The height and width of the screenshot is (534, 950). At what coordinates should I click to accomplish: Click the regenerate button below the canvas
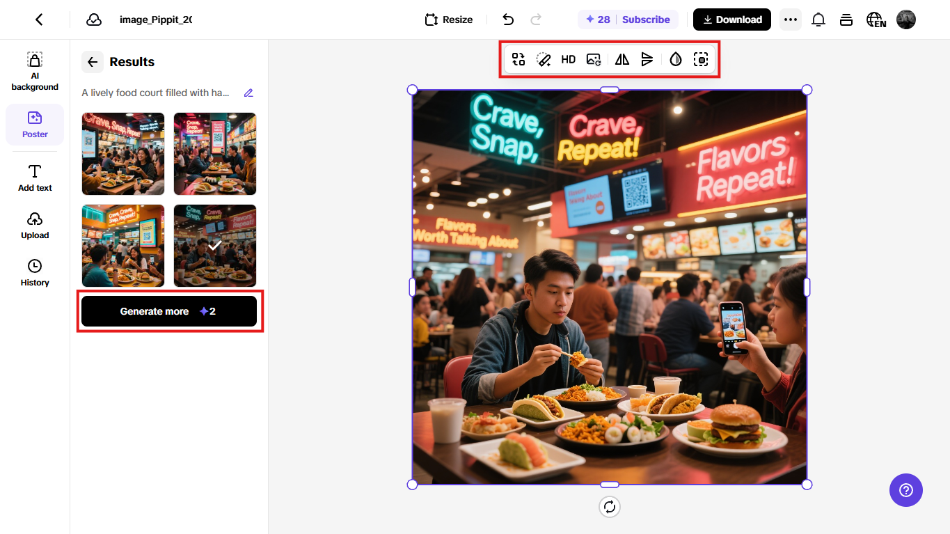click(x=610, y=507)
